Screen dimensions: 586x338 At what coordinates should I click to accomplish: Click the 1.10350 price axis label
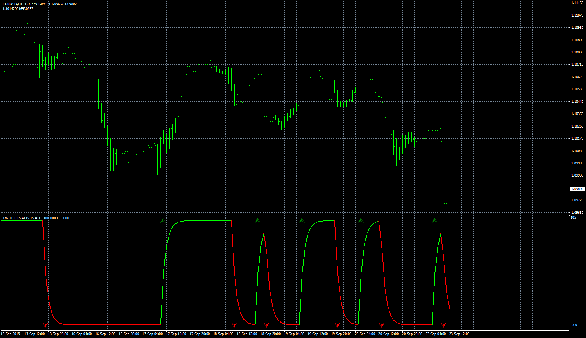[x=577, y=114]
